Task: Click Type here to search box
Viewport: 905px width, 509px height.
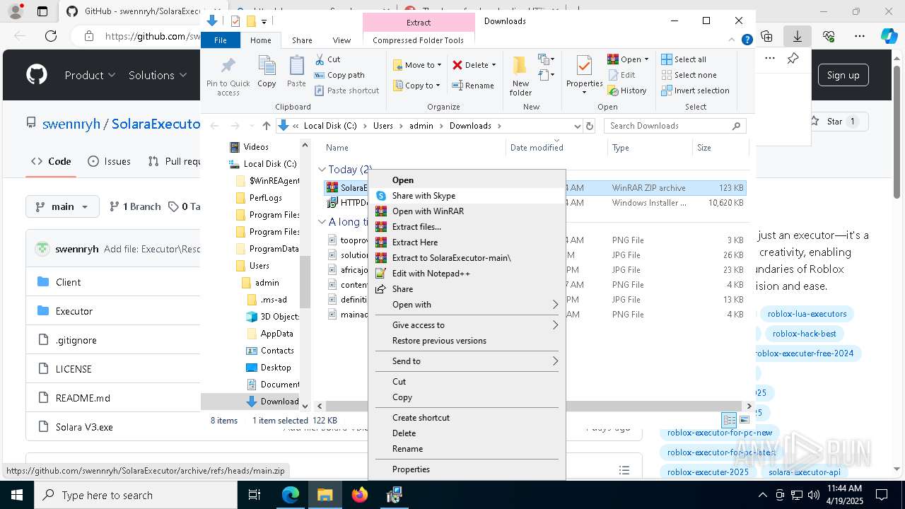Action: coord(136,495)
